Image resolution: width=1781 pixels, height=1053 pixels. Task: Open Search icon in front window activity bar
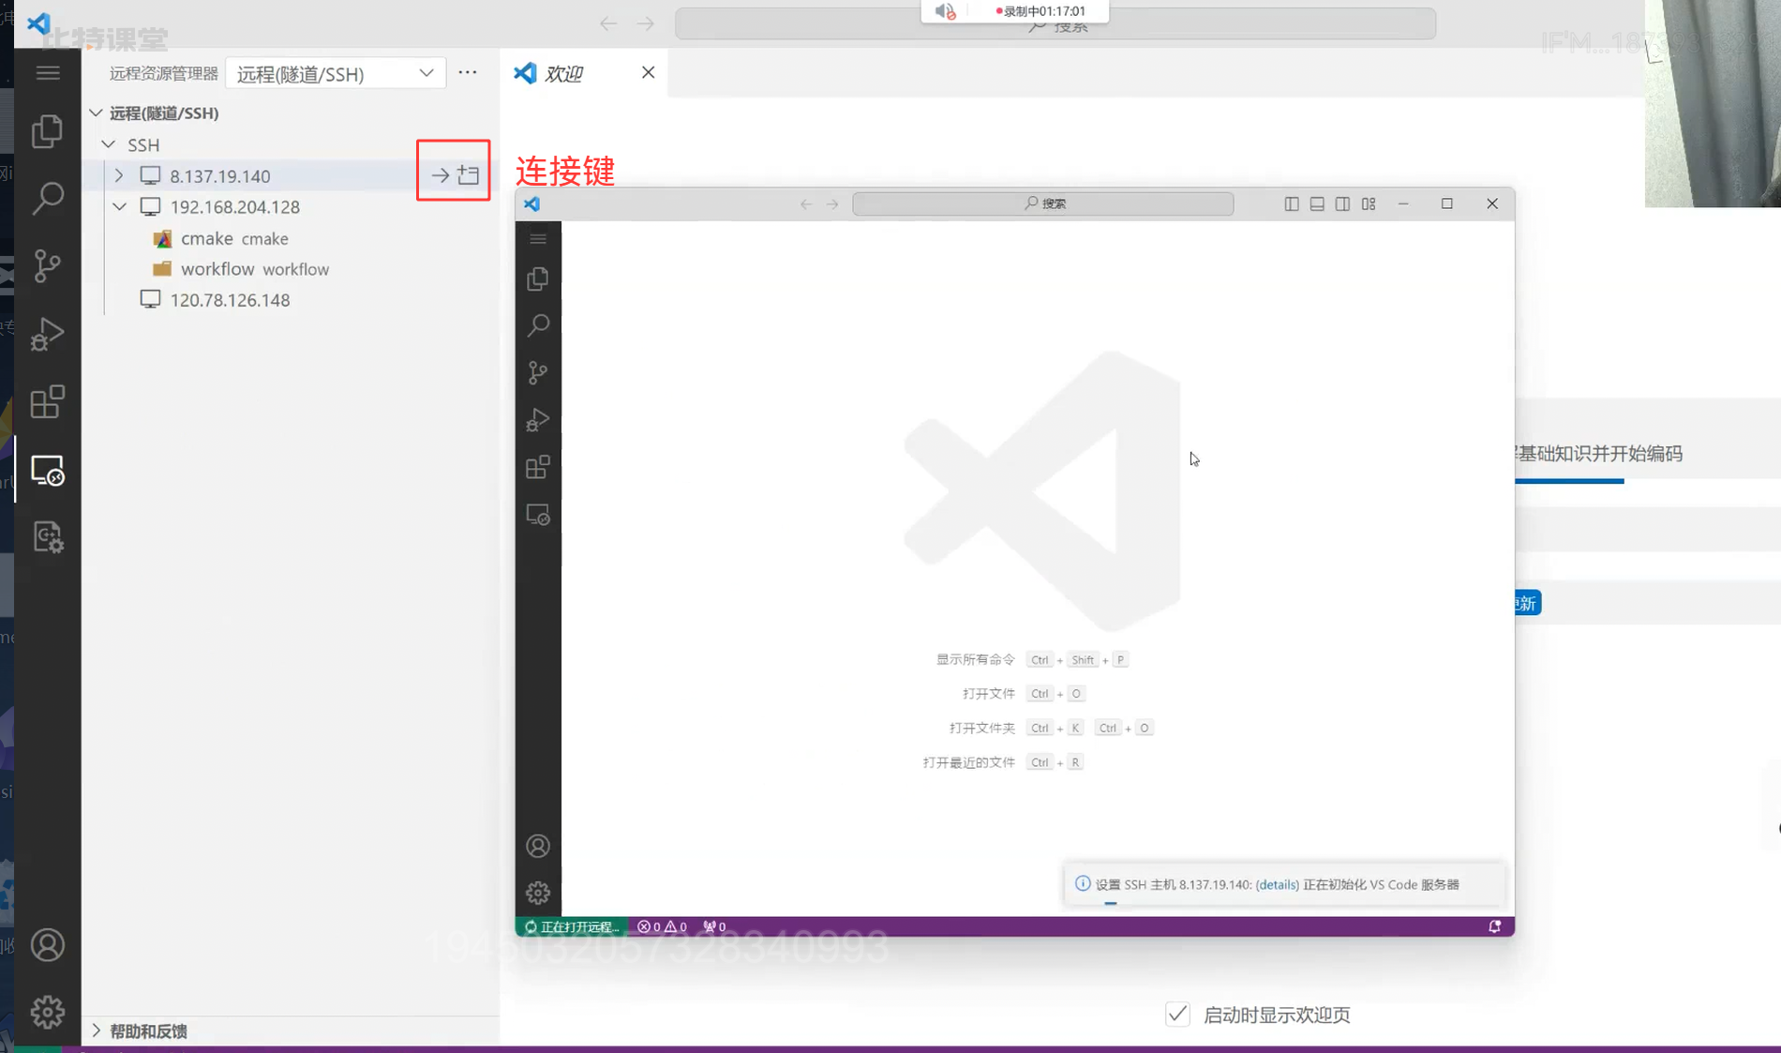point(538,325)
